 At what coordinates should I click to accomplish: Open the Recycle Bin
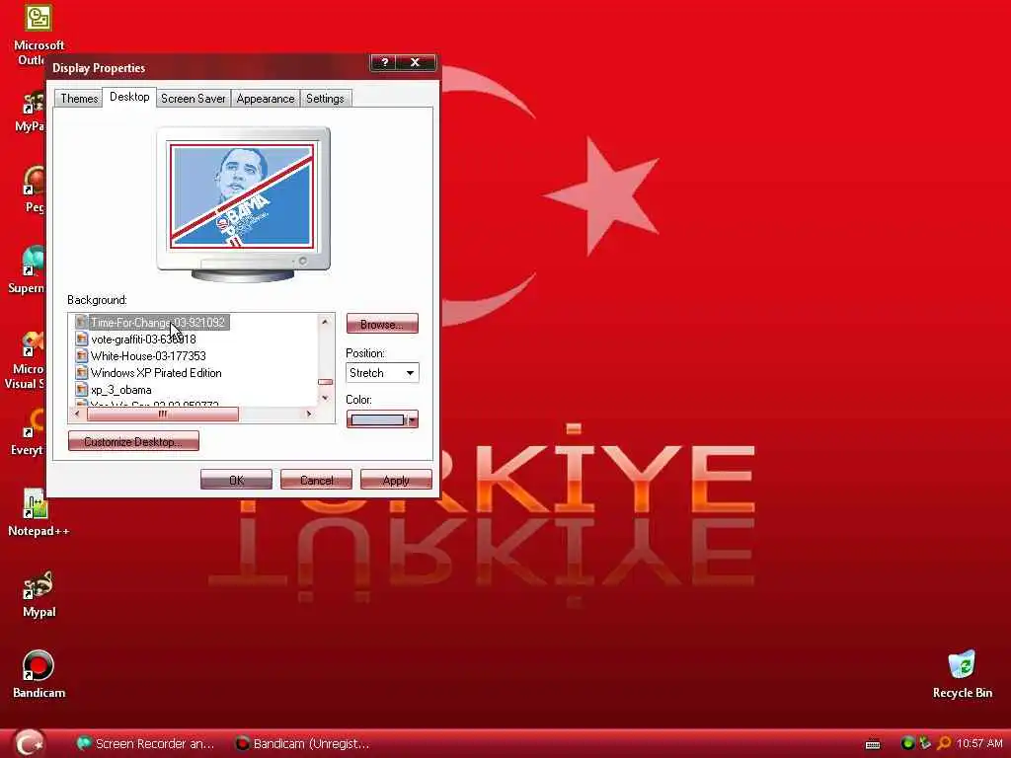[962, 674]
